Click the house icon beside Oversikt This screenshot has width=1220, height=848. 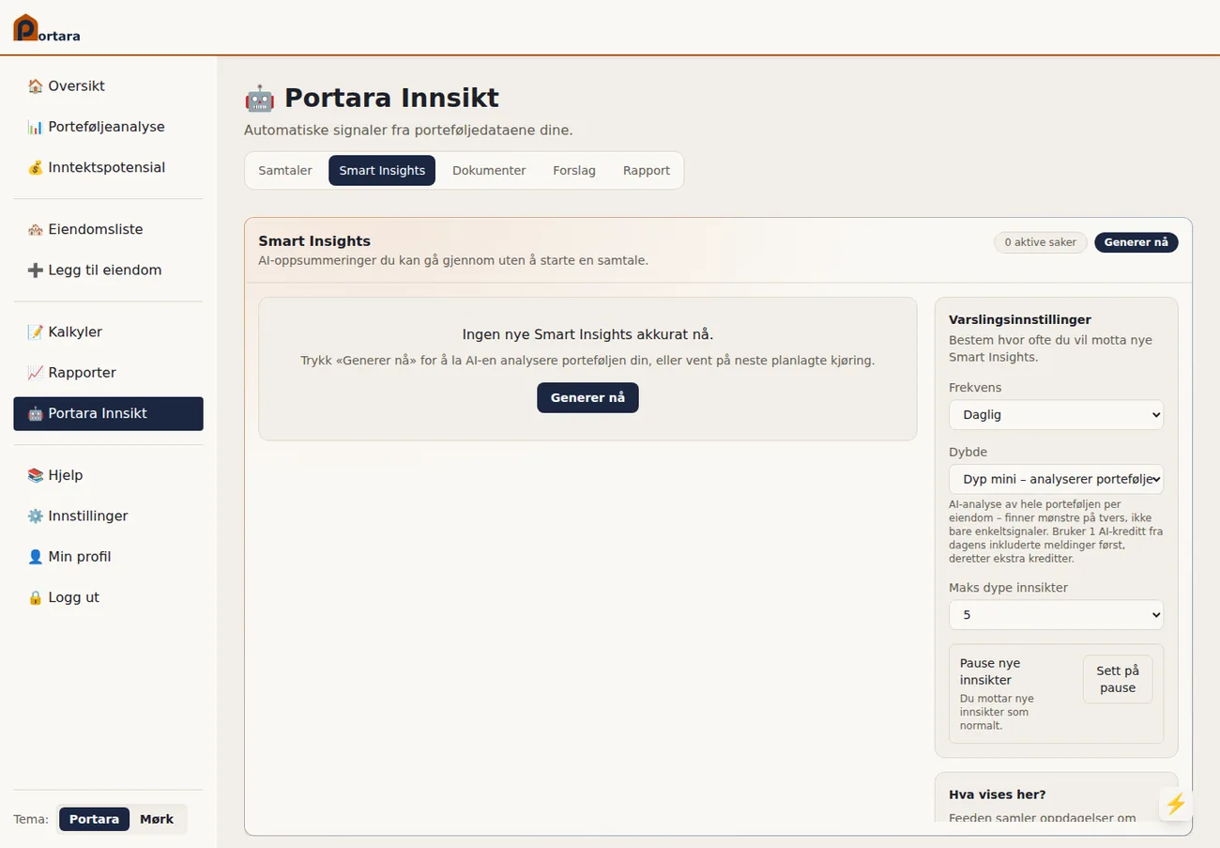click(36, 86)
